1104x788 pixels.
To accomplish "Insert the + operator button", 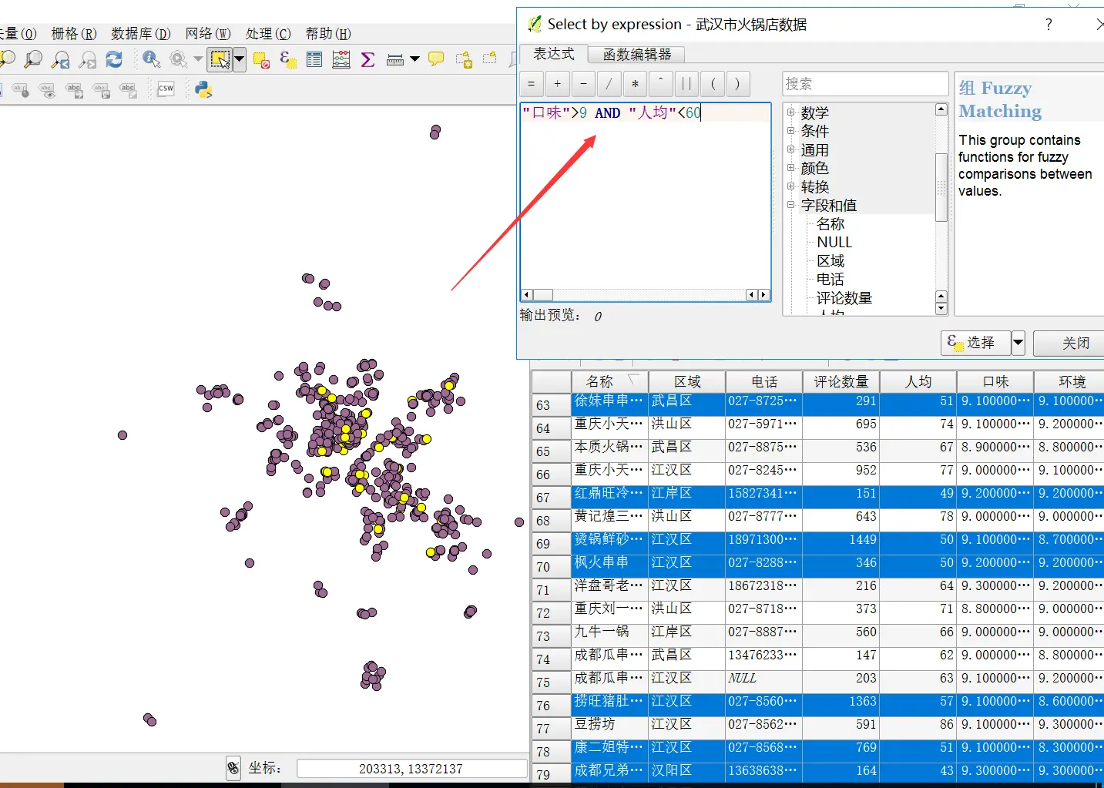I will click(558, 83).
